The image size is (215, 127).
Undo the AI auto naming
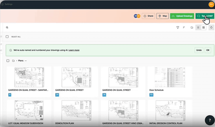click(199, 50)
